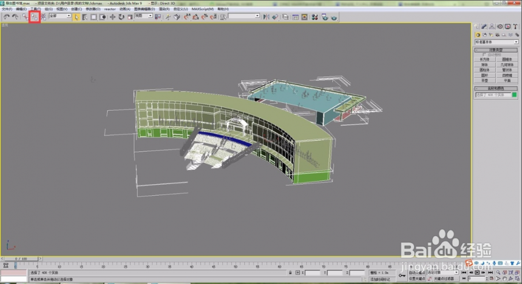Toggle the Percent Snap icon
Viewport: 522px width, 284px height.
click(205, 17)
